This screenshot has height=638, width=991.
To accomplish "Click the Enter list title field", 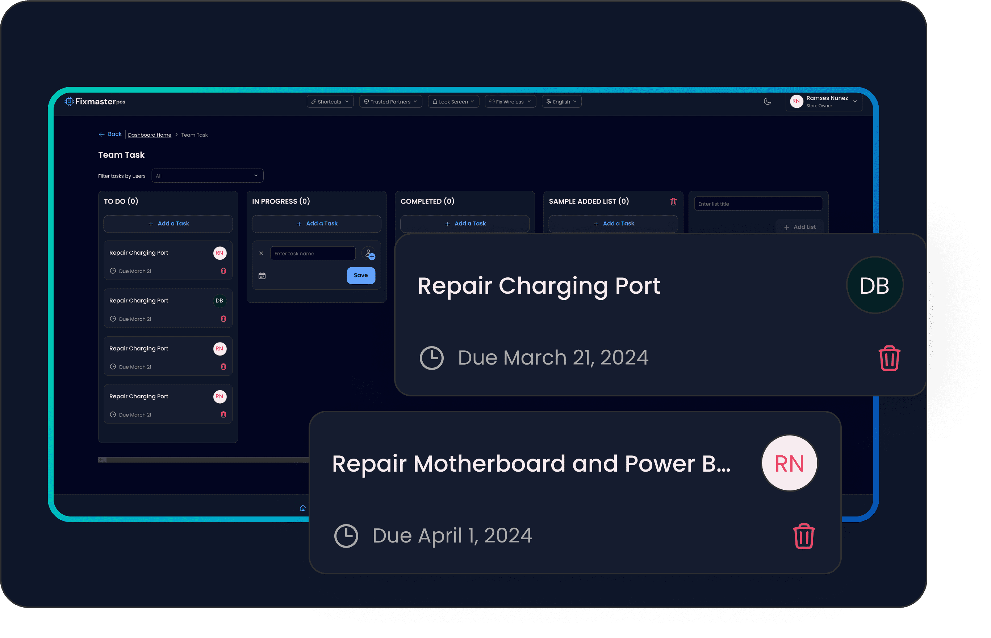I will pyautogui.click(x=758, y=204).
